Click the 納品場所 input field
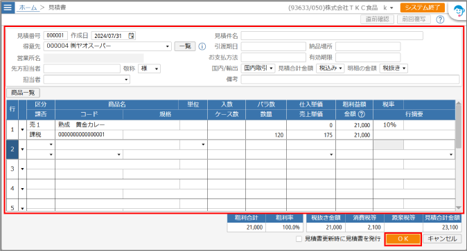Viewport: 467px width, 251px height. click(368, 46)
